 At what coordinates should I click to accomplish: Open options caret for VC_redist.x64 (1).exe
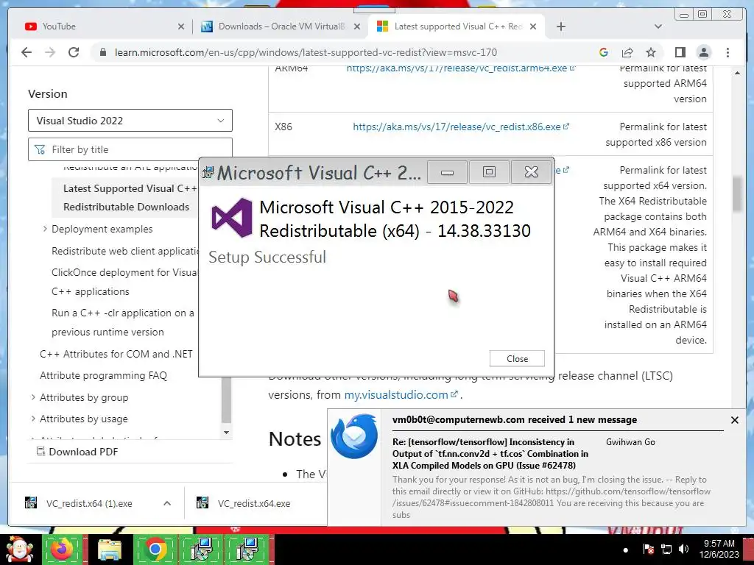167,503
